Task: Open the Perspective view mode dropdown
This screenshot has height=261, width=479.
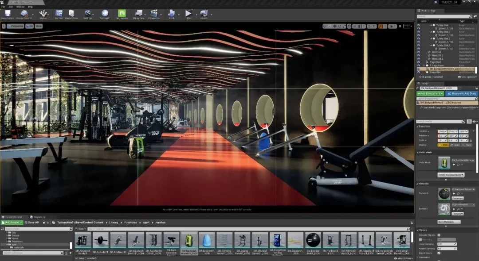Action: pyautogui.click(x=15, y=26)
